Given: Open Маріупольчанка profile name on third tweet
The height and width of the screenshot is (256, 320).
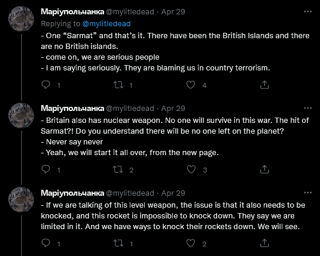Looking at the screenshot, I should tap(72, 193).
